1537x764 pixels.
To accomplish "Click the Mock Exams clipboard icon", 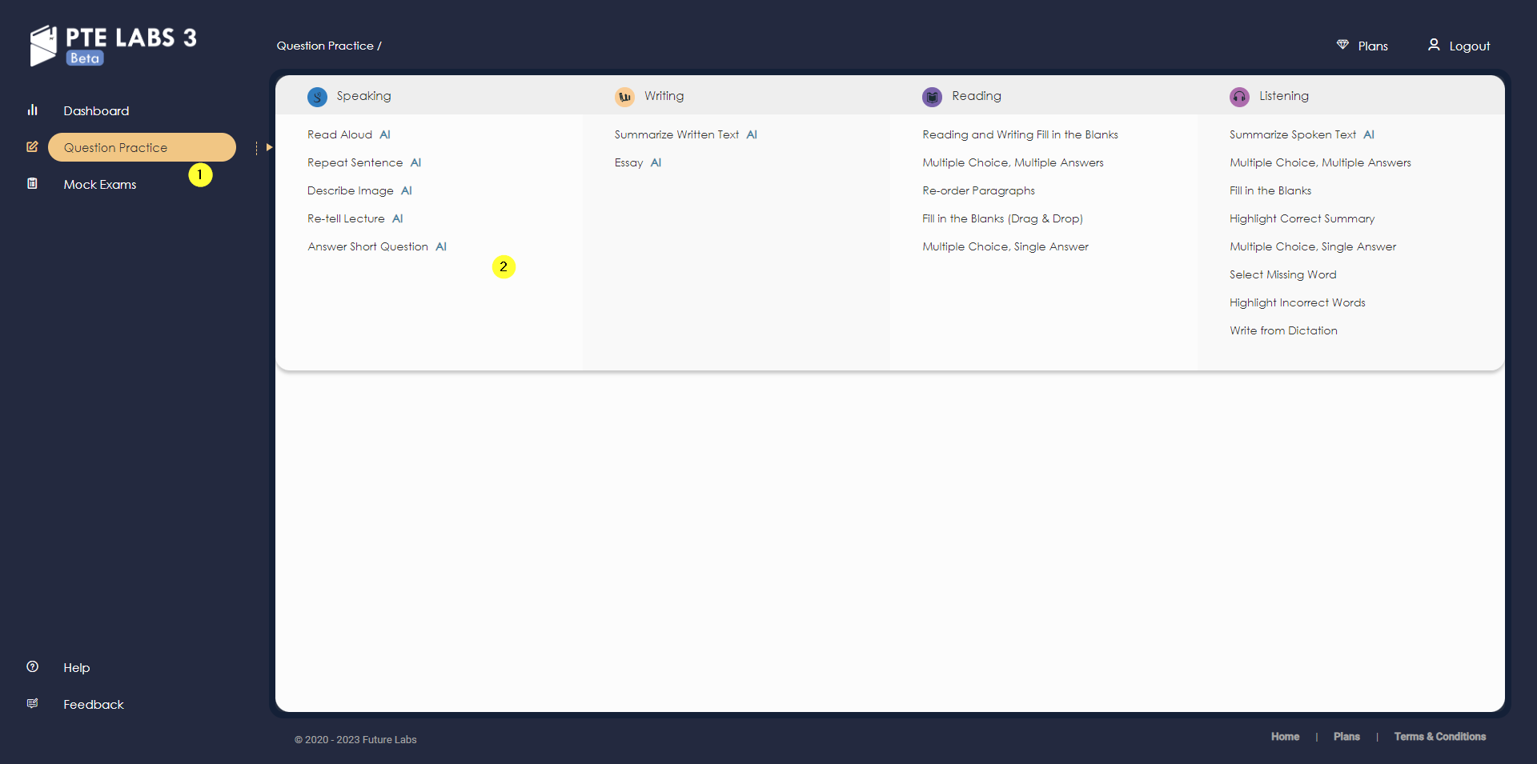I will coord(32,183).
